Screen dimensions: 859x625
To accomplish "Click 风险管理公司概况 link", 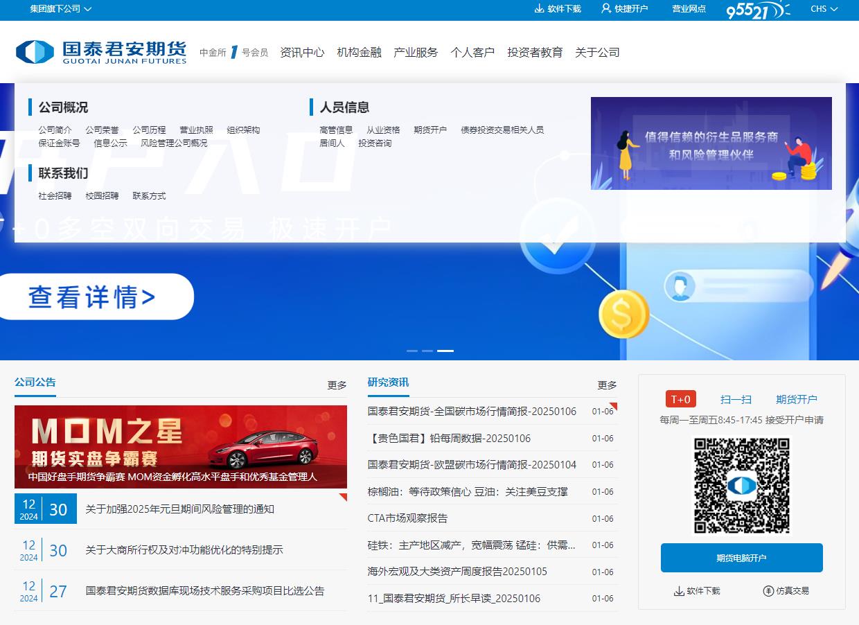I will coord(174,143).
